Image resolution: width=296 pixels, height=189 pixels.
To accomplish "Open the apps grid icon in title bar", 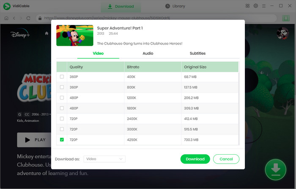I will tap(247, 6).
